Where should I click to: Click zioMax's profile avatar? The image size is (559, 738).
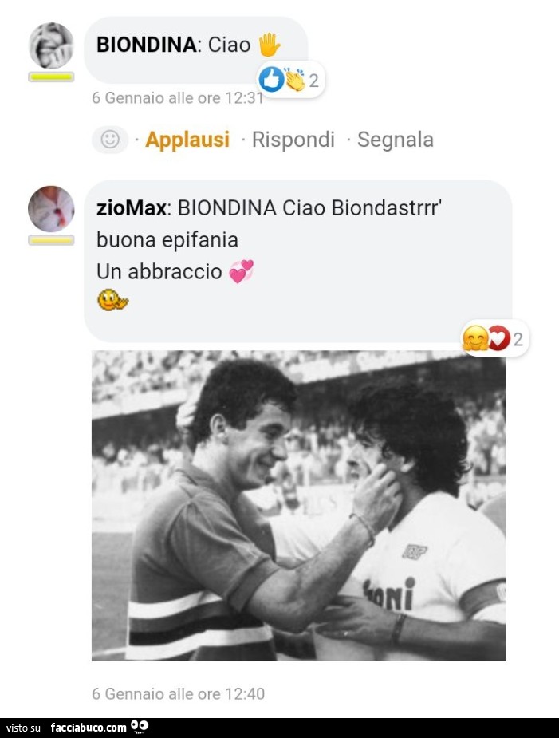tap(51, 209)
